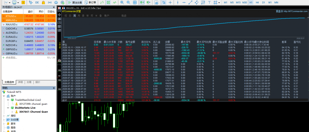309x132 pixels.
Task: Switch timeframe to M5
Action: [x=232, y=2]
